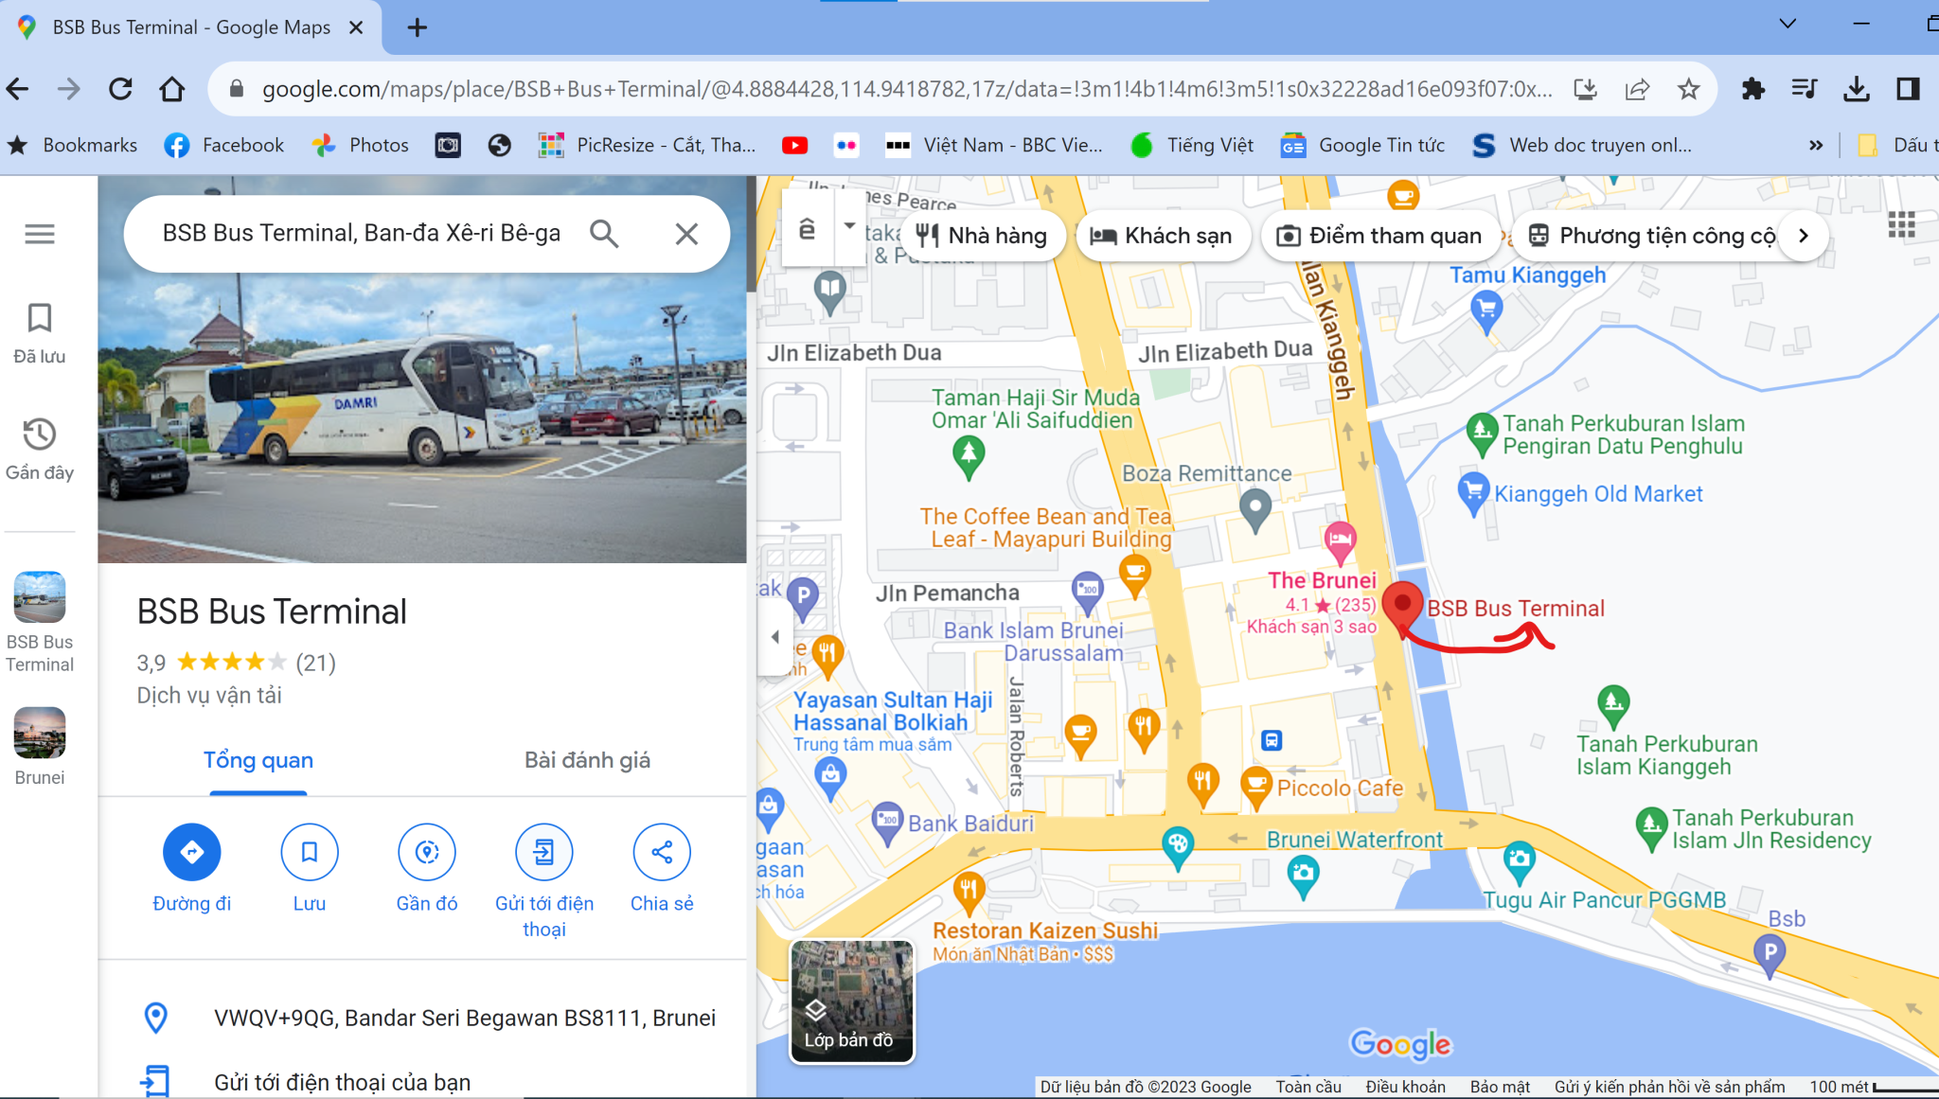
Task: Click the bus station icon on map
Action: (x=1272, y=740)
